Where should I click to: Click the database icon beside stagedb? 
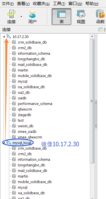tap(14, 115)
